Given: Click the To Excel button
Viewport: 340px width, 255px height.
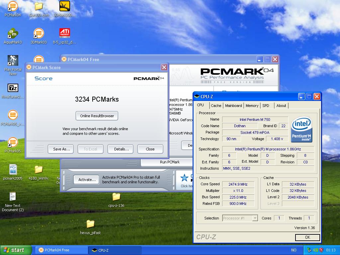Looking at the screenshot, I should 91,149.
